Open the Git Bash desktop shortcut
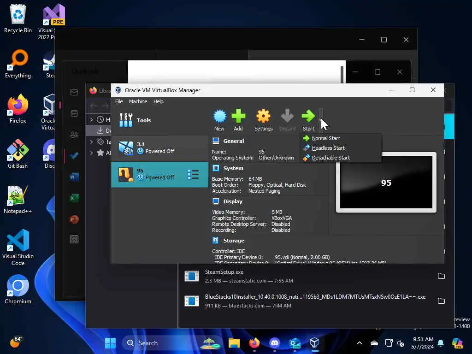Screen dimensions: 472x354 click(18, 154)
